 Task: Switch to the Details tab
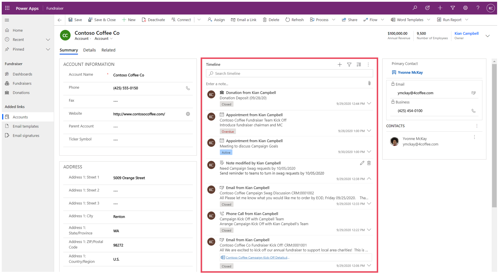pyautogui.click(x=89, y=50)
